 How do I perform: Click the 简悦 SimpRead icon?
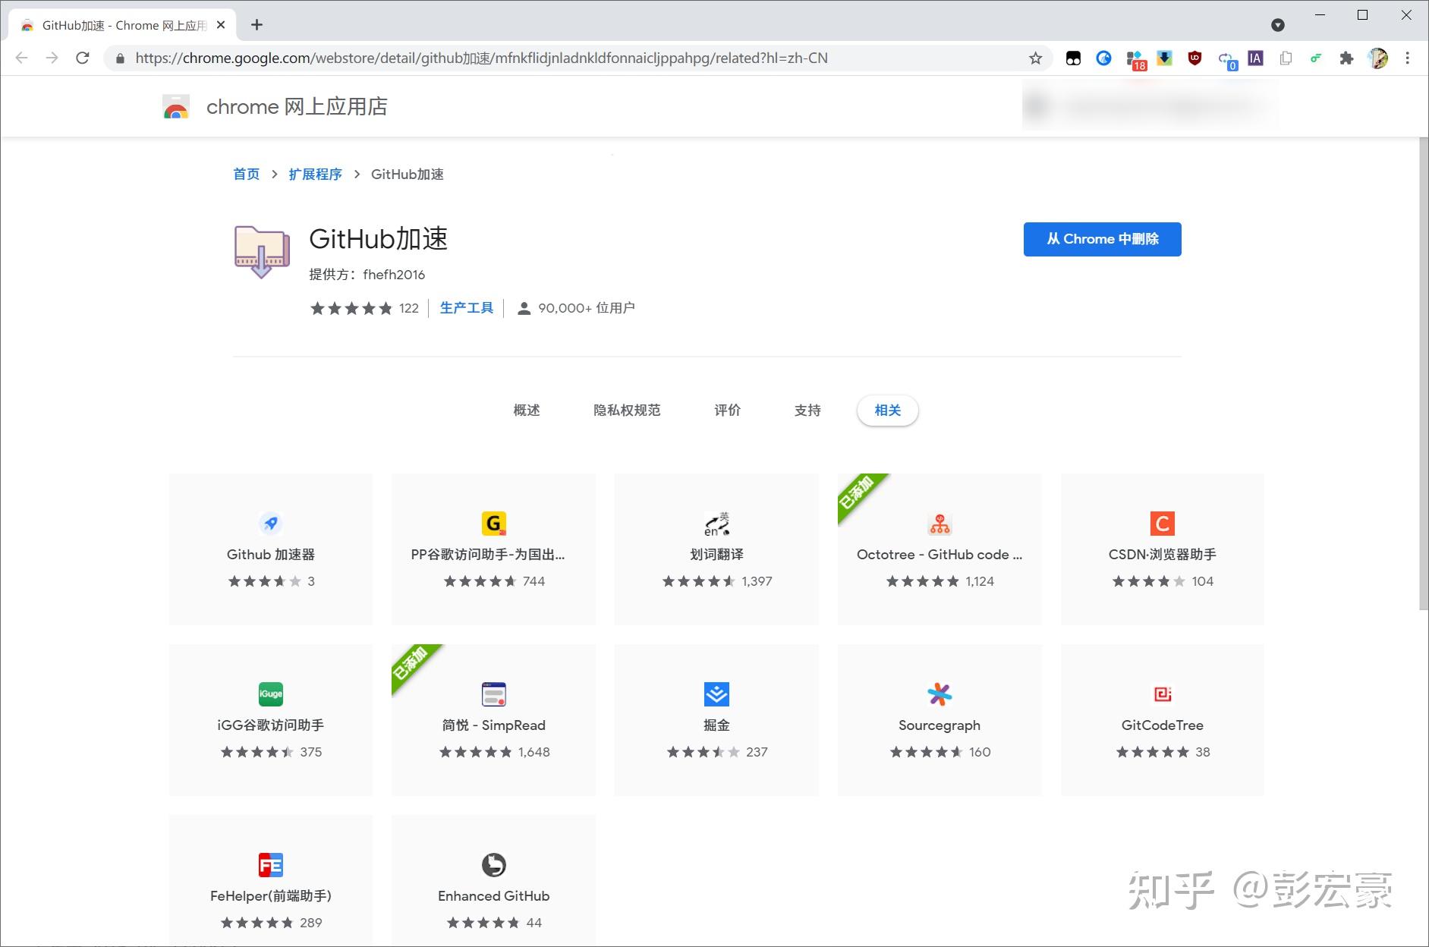[x=494, y=694]
